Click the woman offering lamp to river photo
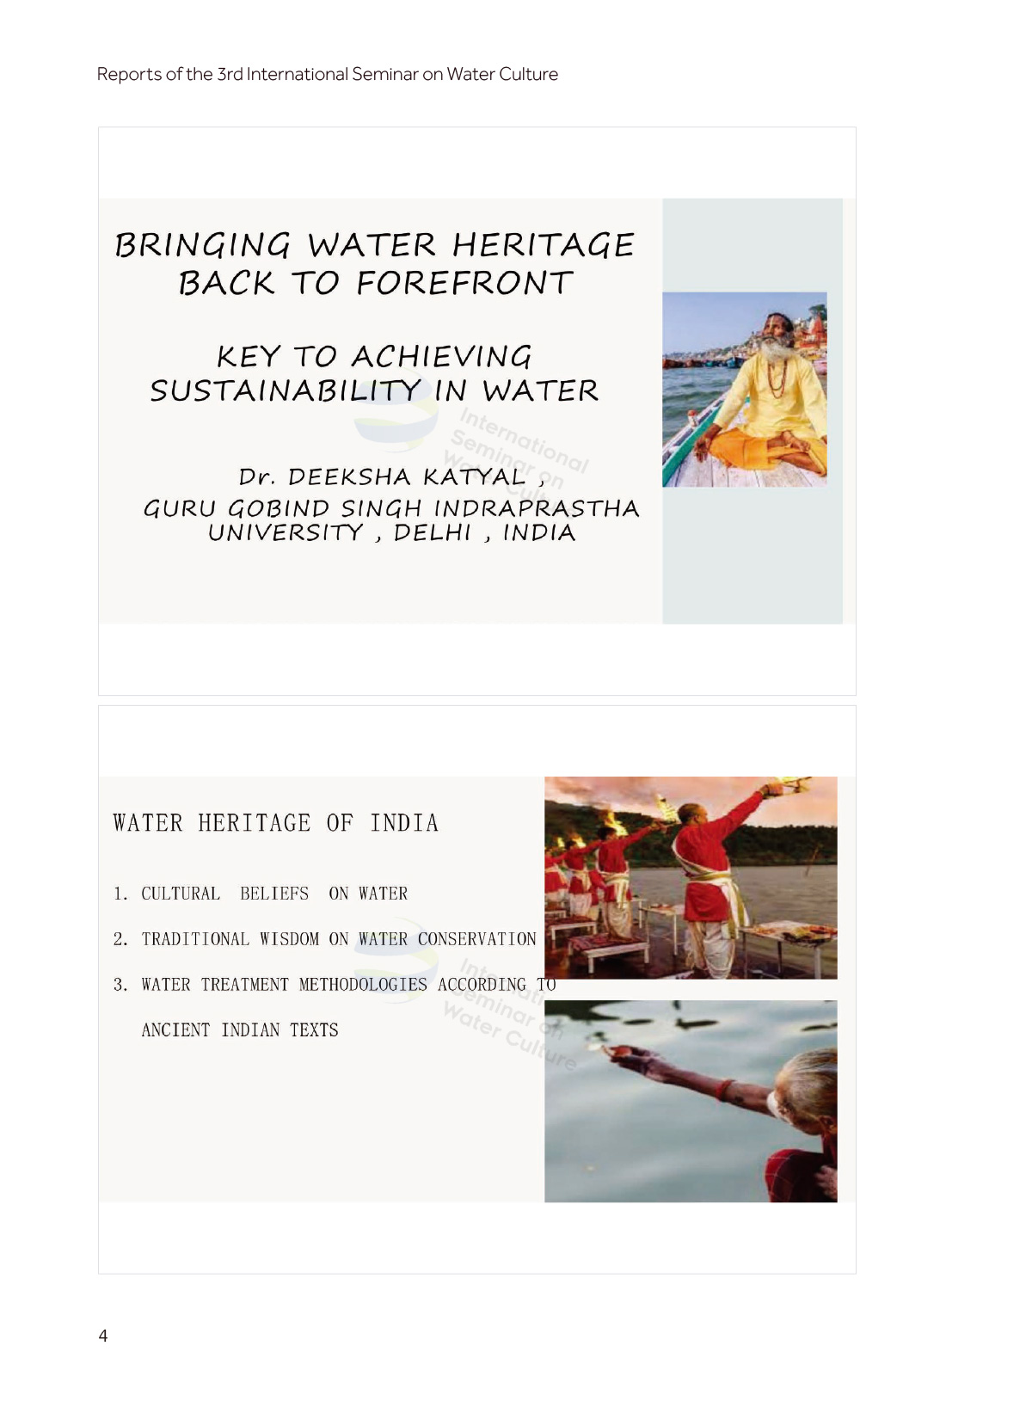The width and height of the screenshot is (1032, 1401). click(x=691, y=1101)
